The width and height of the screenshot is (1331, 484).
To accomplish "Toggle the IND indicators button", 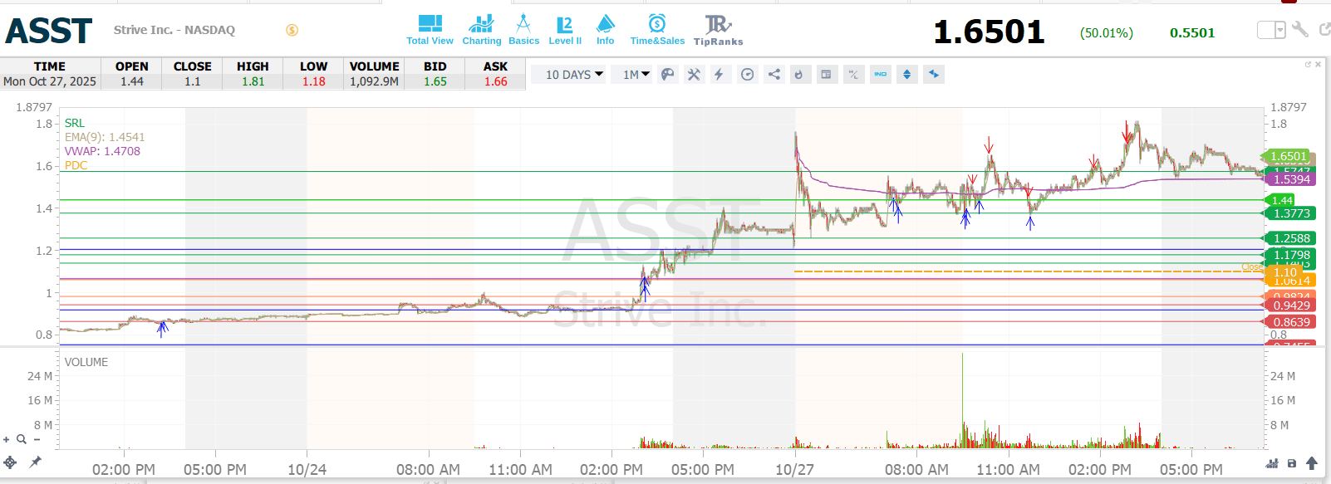I will tap(880, 75).
